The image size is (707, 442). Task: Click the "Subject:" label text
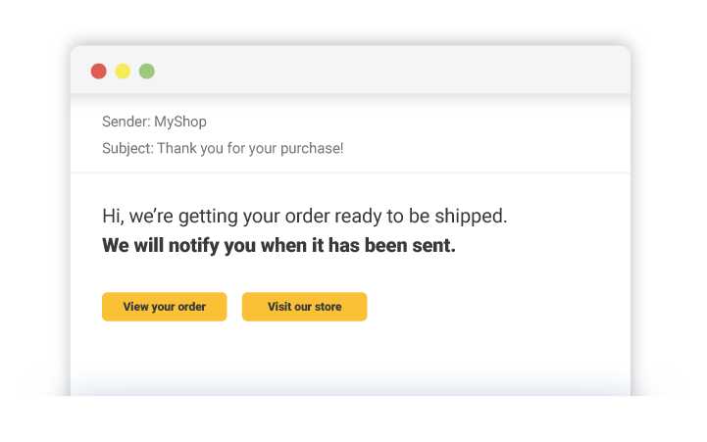click(x=127, y=149)
